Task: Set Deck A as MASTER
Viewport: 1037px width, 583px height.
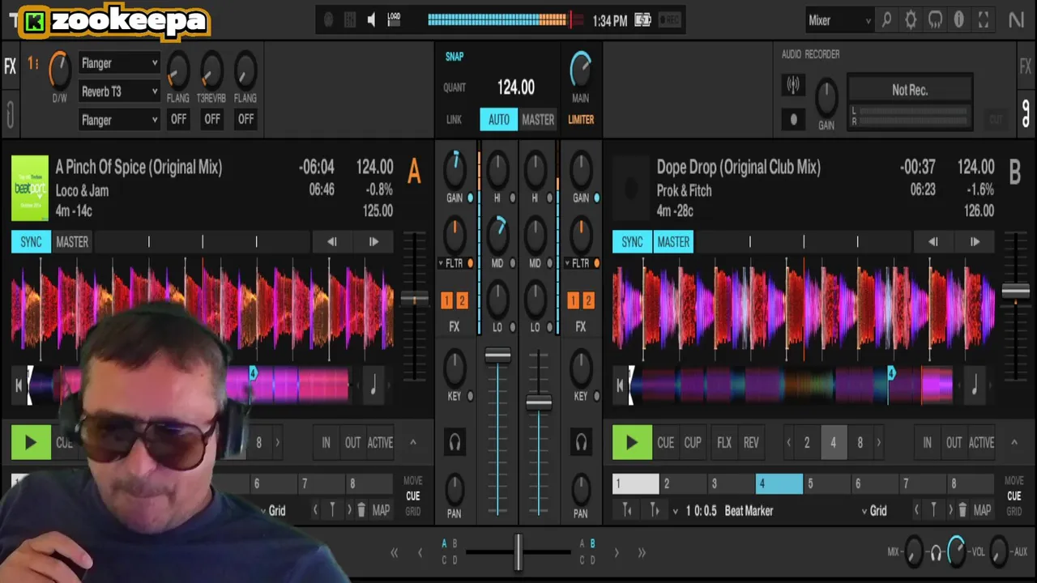Action: point(72,241)
